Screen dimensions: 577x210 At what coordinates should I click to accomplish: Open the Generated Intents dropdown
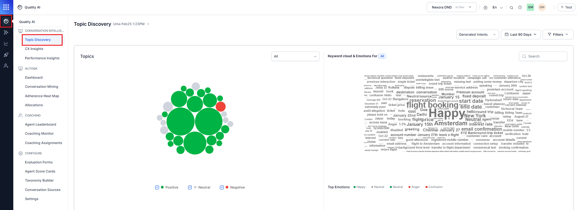tap(478, 34)
